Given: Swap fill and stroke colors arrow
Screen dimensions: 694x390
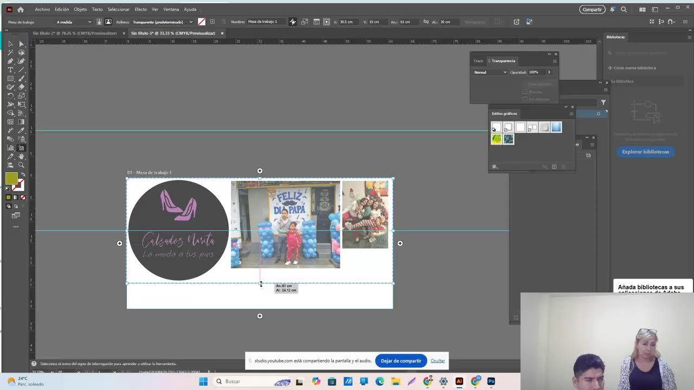Looking at the screenshot, I should click(x=23, y=175).
